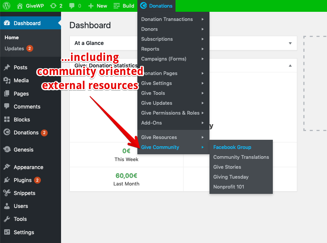Click the Build list icon in admin bar

click(117, 6)
